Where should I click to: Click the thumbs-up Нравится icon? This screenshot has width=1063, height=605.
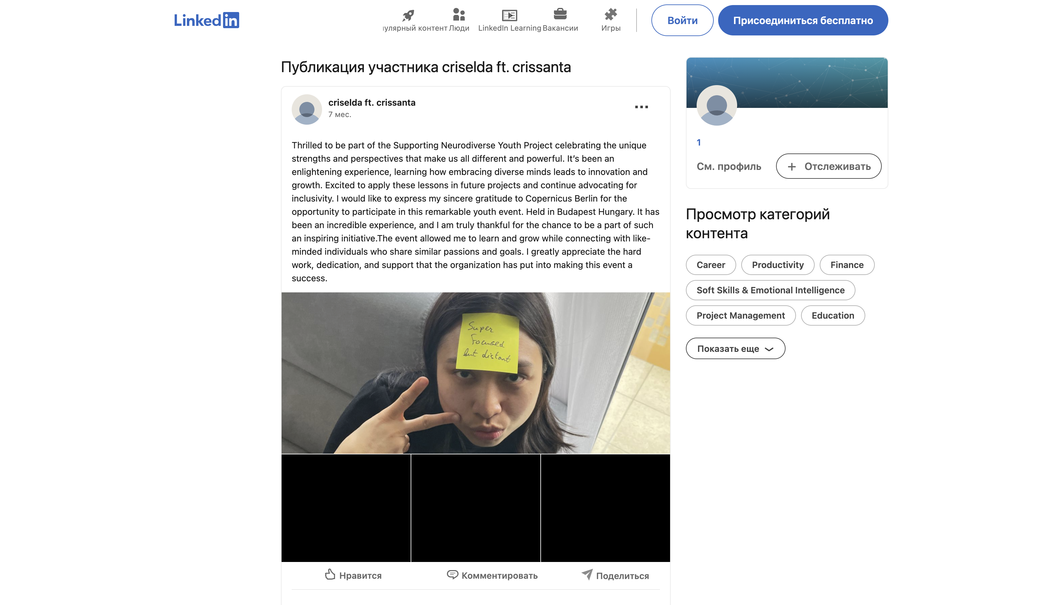click(x=330, y=575)
